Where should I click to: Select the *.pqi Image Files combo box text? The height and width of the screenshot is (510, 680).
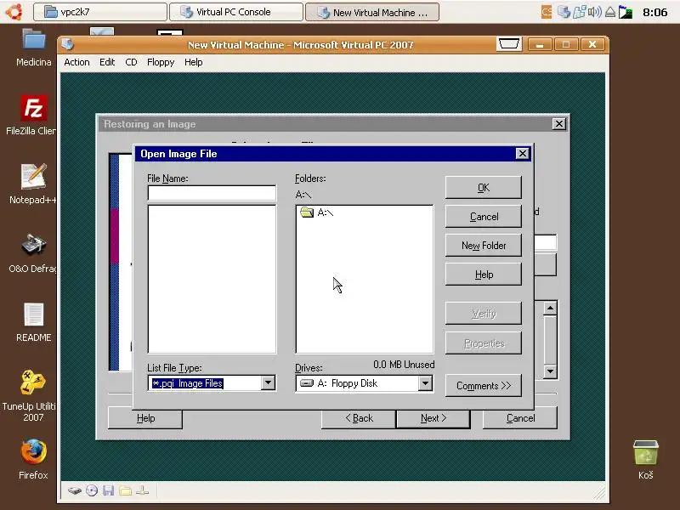click(187, 383)
